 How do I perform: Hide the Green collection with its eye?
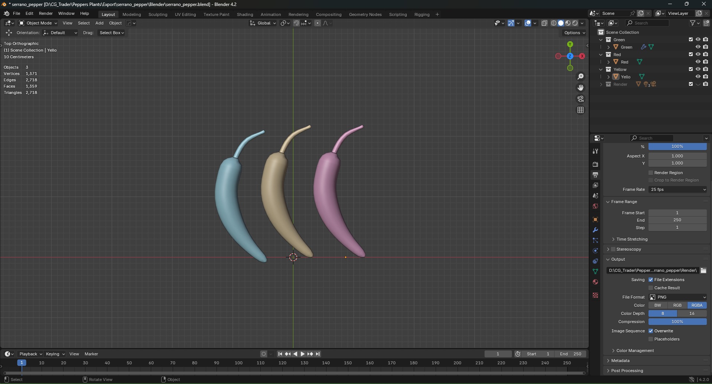[x=698, y=40]
